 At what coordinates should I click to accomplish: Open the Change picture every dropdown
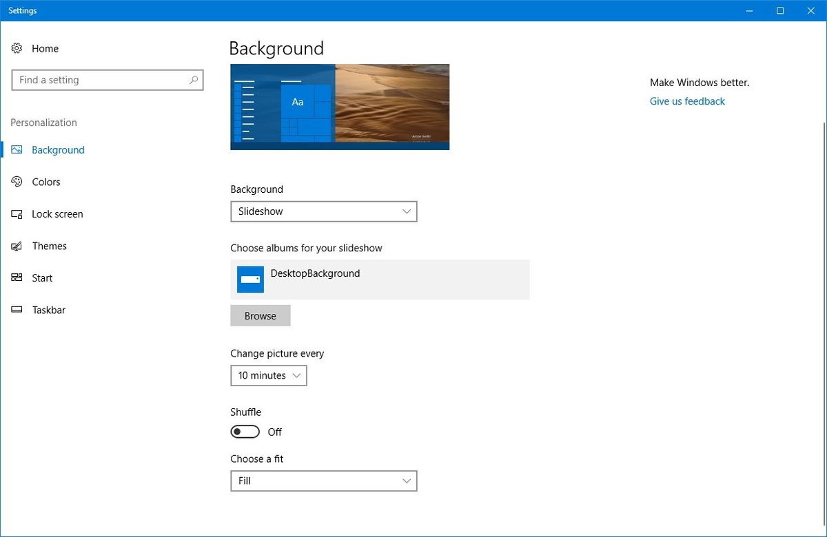(268, 375)
